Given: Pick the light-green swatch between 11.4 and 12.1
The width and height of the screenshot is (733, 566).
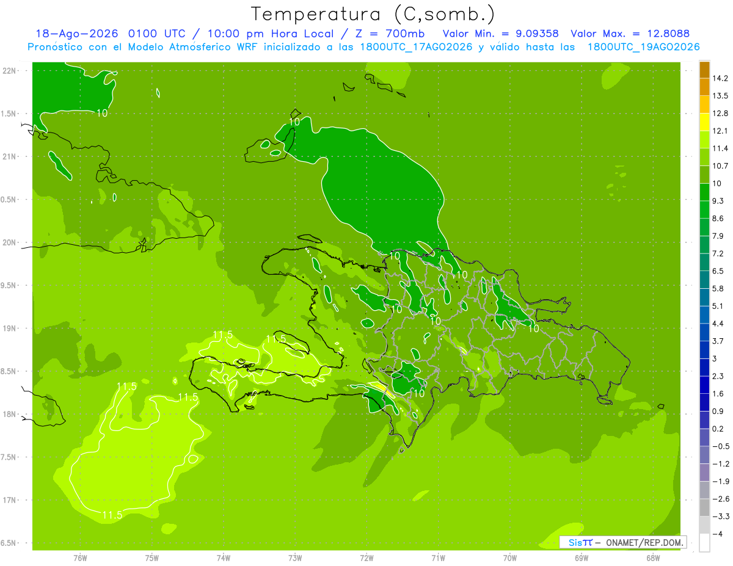Looking at the screenshot, I should pyautogui.click(x=704, y=139).
